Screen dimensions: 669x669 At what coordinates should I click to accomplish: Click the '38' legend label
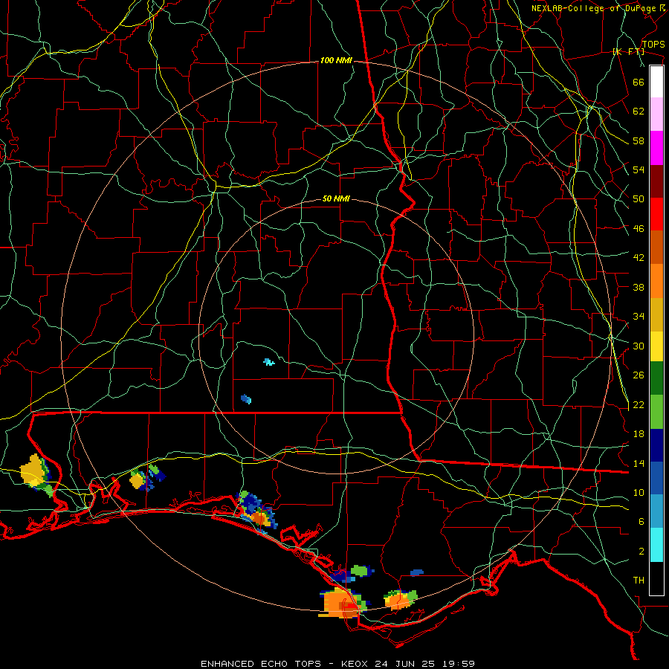(639, 287)
